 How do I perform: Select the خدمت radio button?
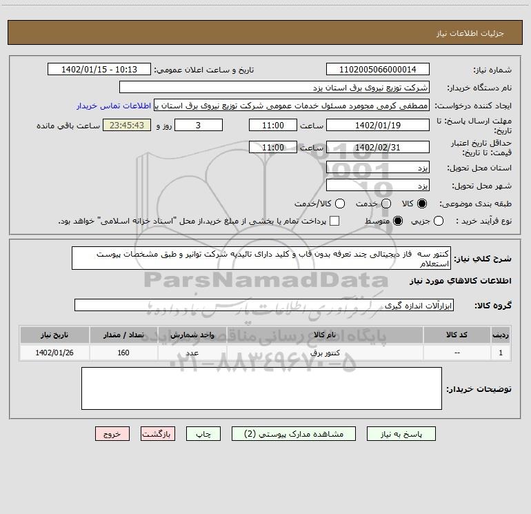pyautogui.click(x=386, y=204)
